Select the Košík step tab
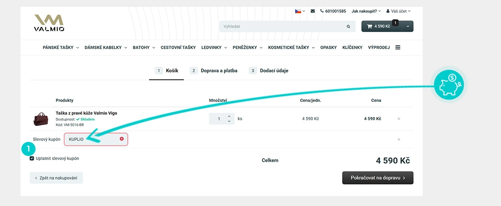The height and width of the screenshot is (206, 501). click(166, 71)
